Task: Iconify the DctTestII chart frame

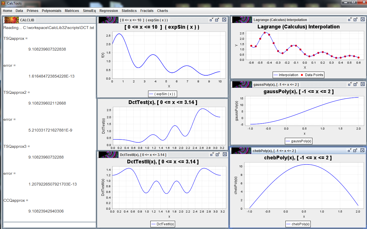Action: point(212,154)
